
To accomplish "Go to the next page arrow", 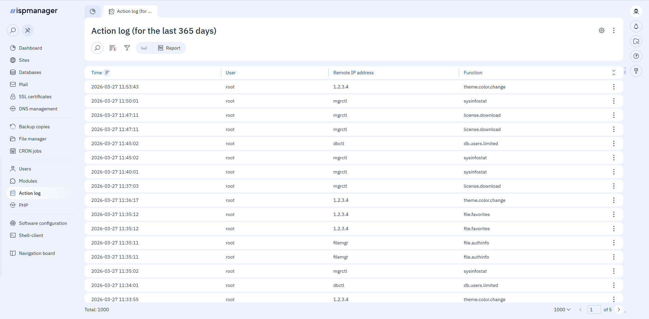I will (x=619, y=310).
